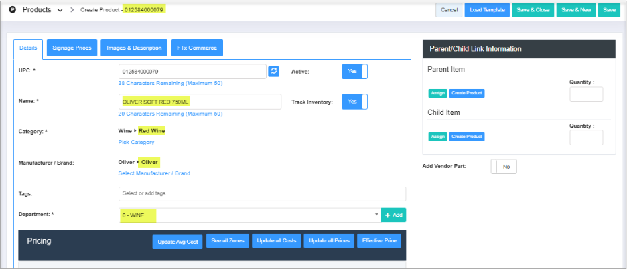
Task: Switch to the Signage Prices tab
Action: click(x=72, y=48)
